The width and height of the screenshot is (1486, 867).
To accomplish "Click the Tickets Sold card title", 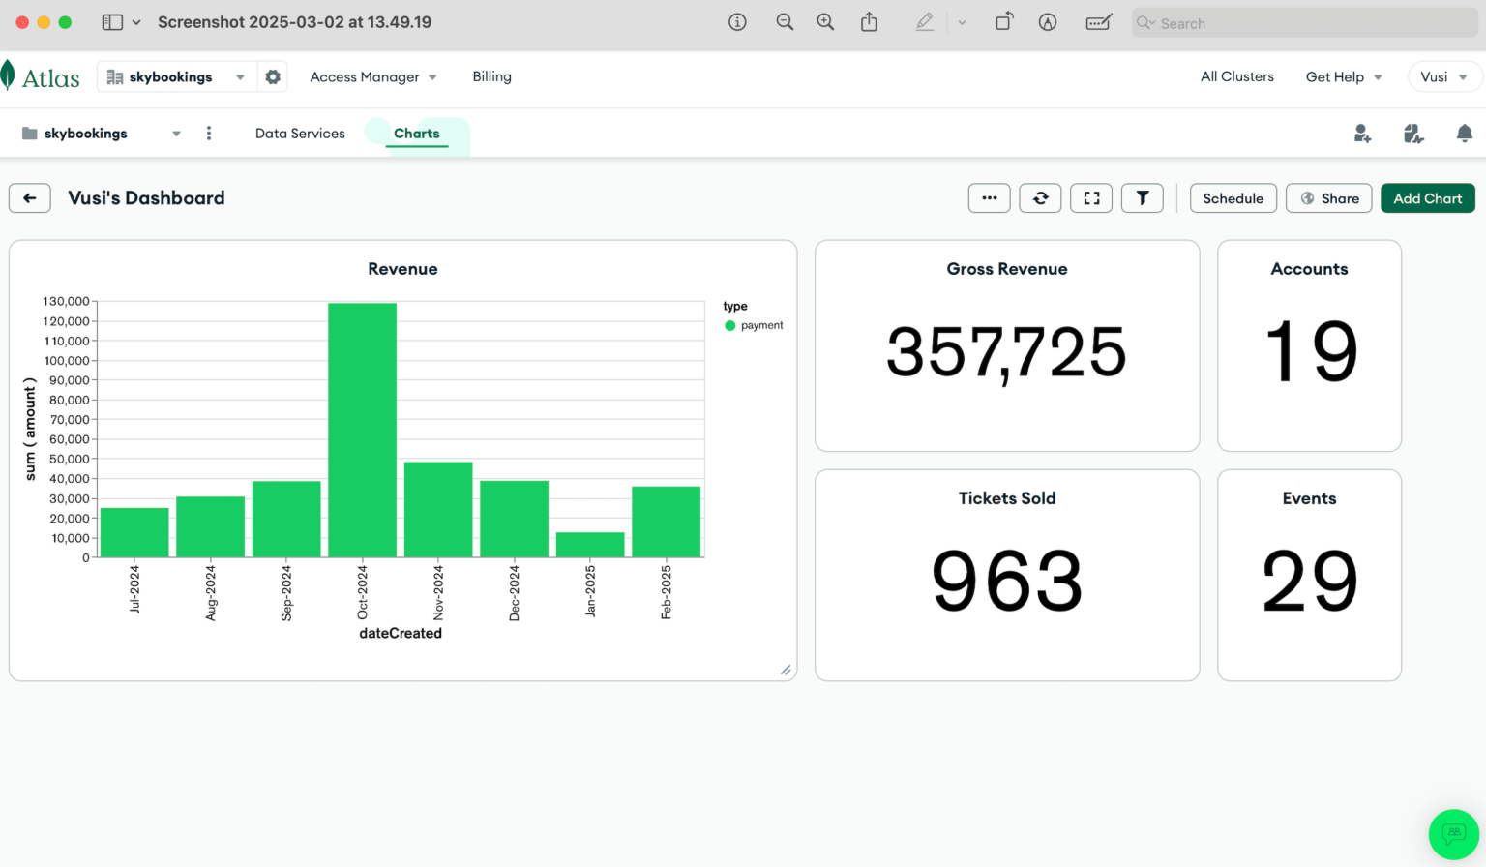I will click(x=1007, y=498).
